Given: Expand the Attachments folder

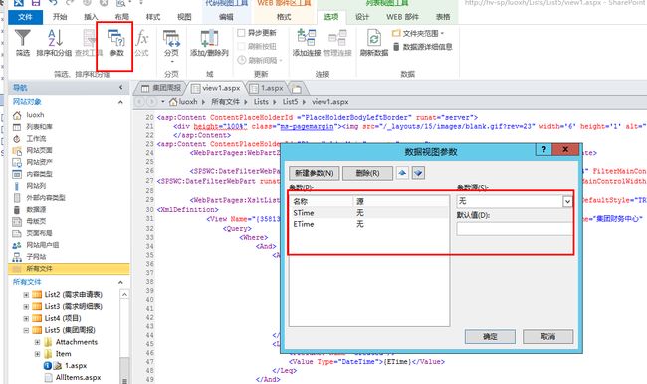Looking at the screenshot, I should (x=37, y=342).
